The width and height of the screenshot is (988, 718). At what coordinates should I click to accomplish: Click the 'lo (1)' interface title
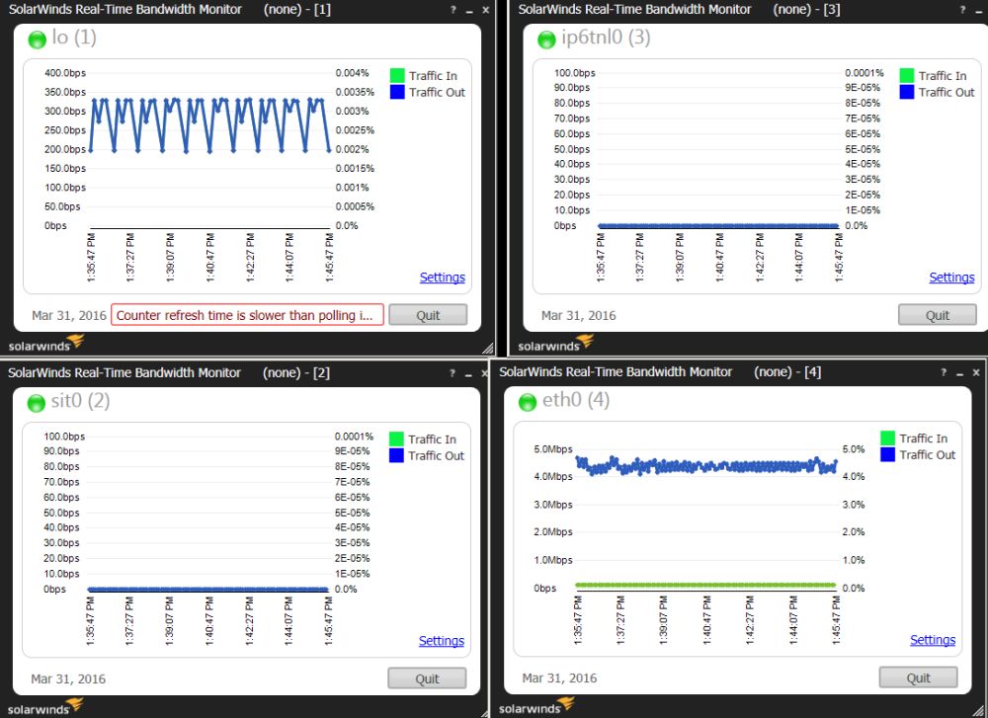(x=74, y=38)
